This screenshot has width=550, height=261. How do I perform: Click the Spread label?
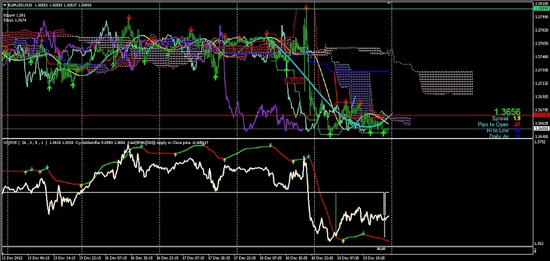pyautogui.click(x=500, y=119)
